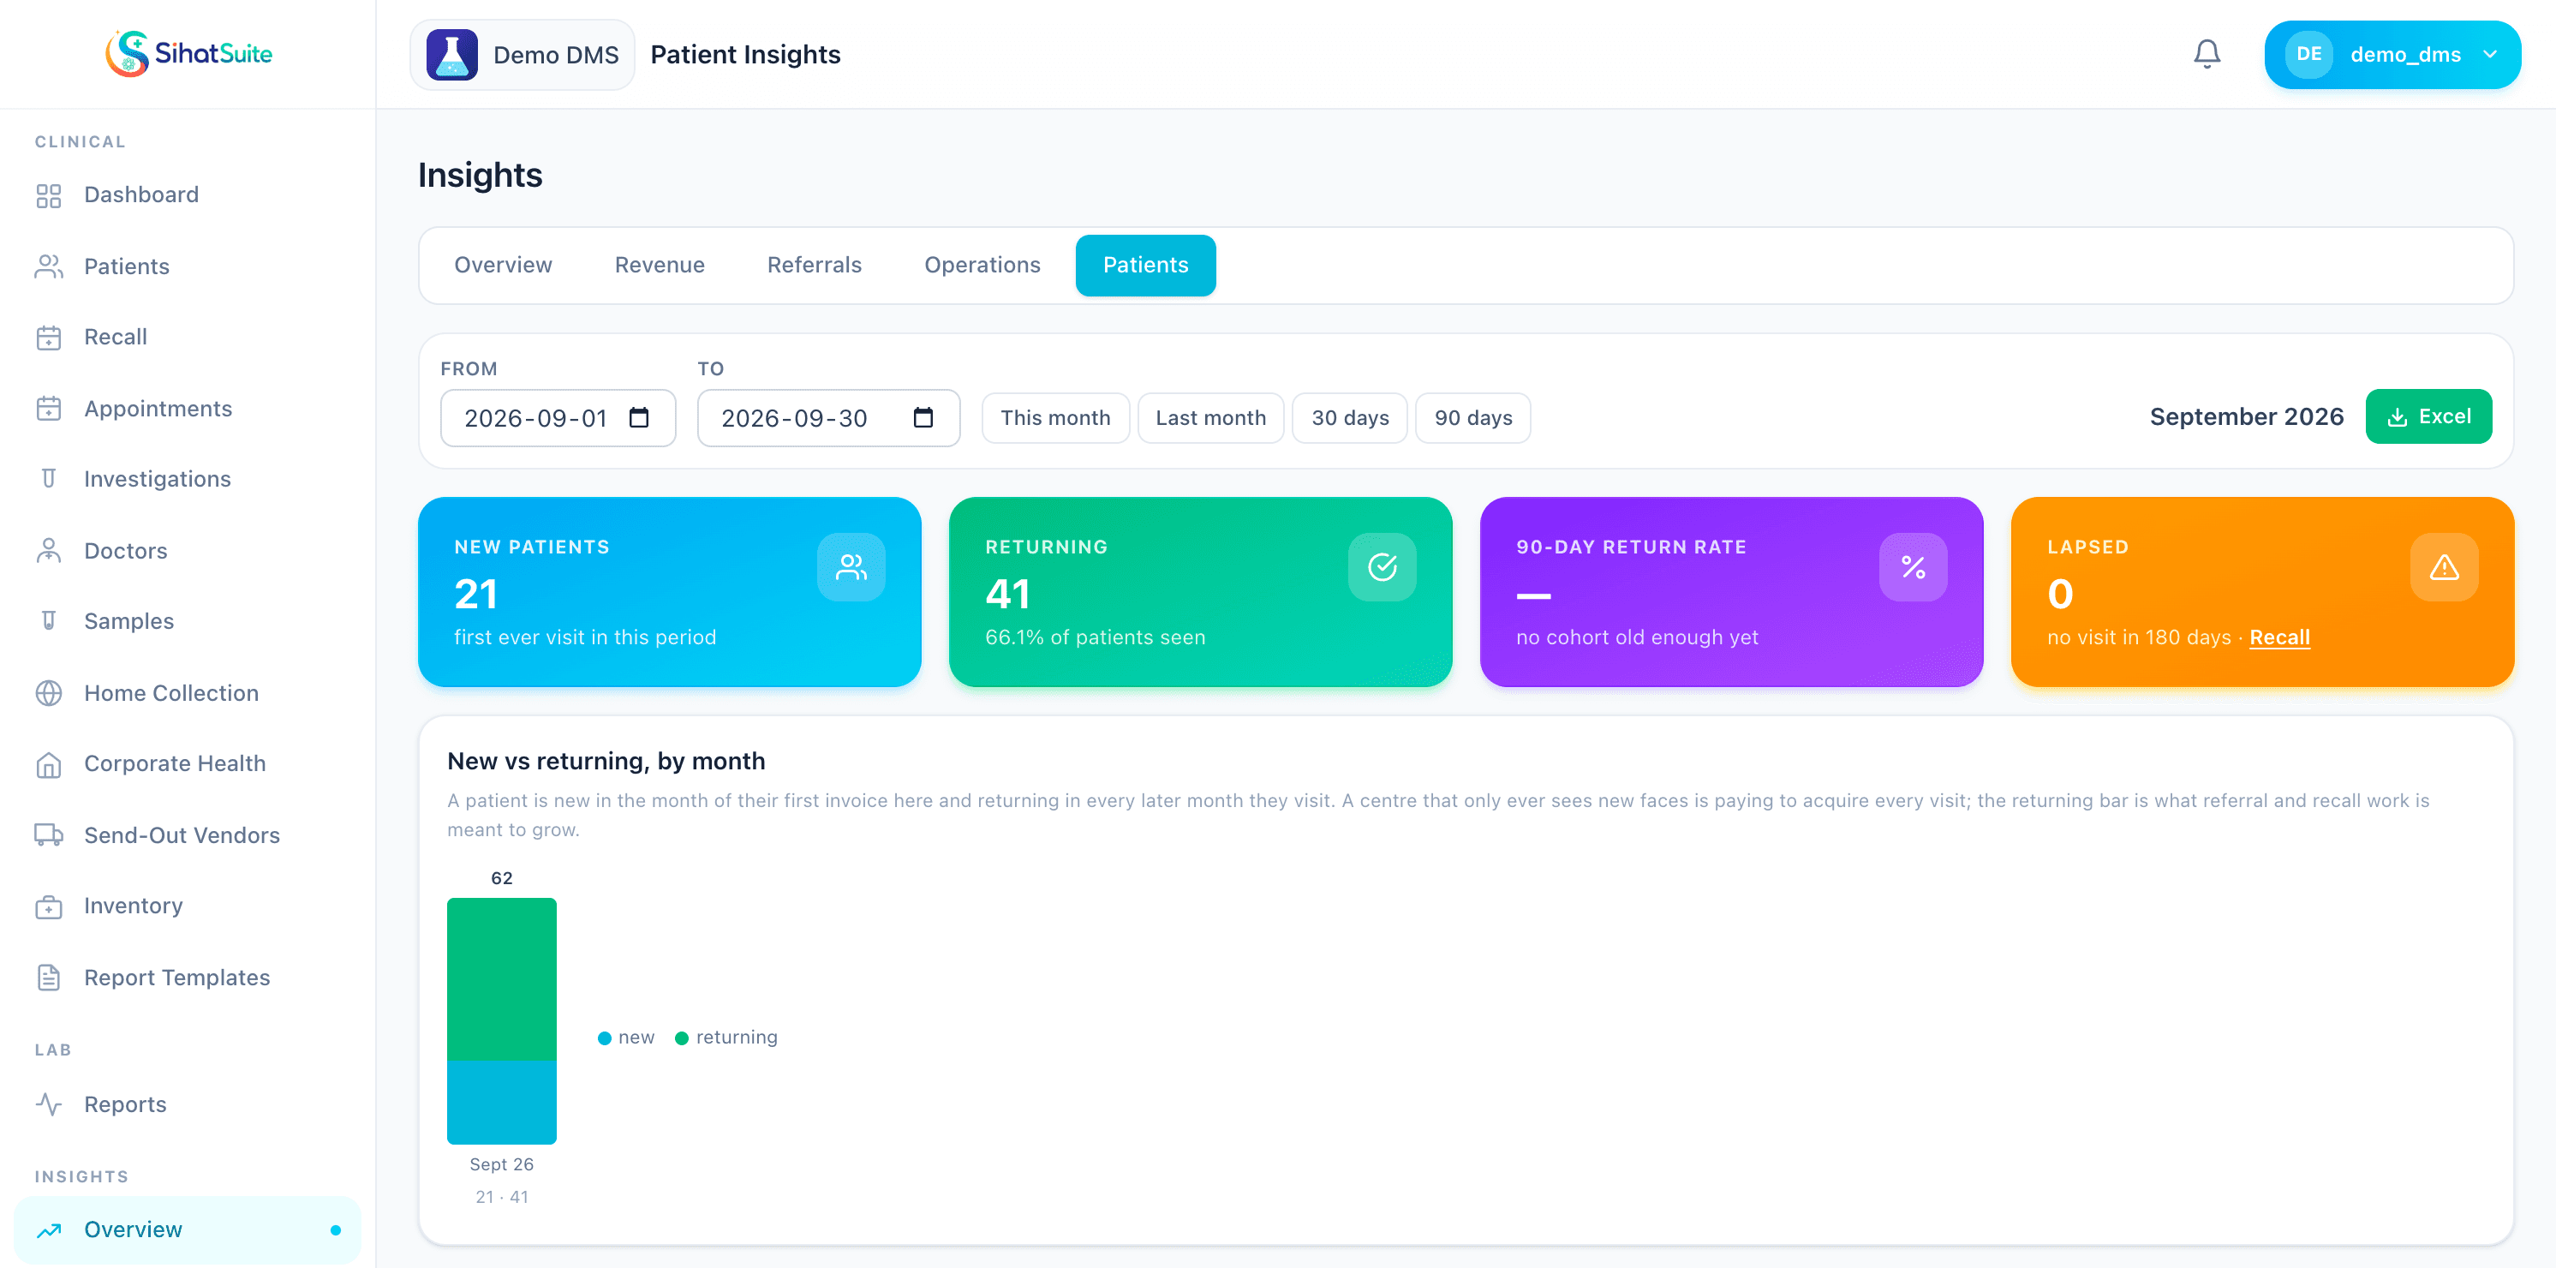Click the people icon on New Patients card
2556x1268 pixels.
tap(851, 567)
